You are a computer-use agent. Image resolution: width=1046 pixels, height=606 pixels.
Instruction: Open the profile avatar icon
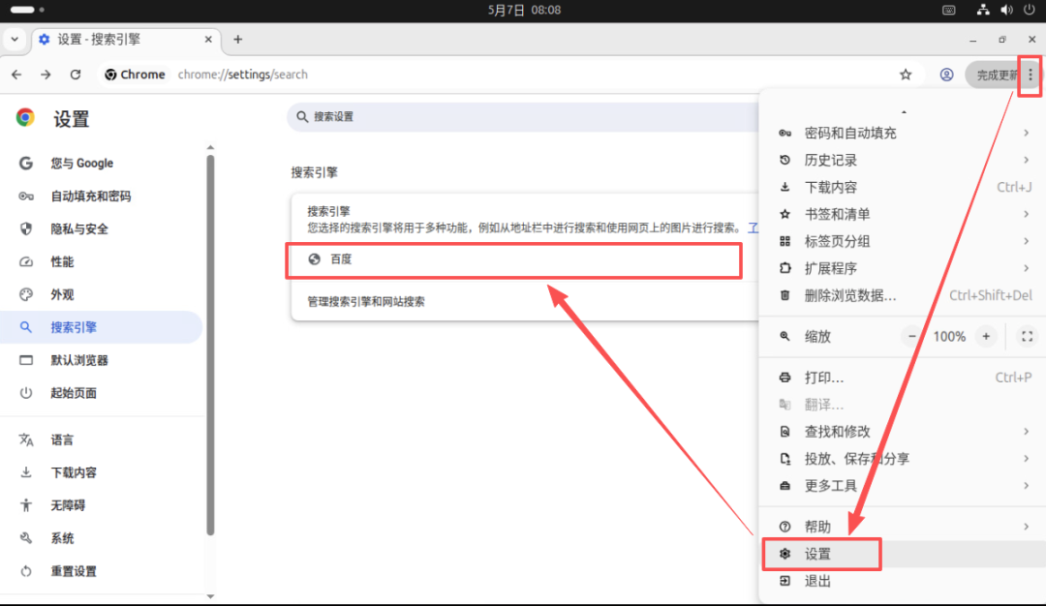coord(946,75)
